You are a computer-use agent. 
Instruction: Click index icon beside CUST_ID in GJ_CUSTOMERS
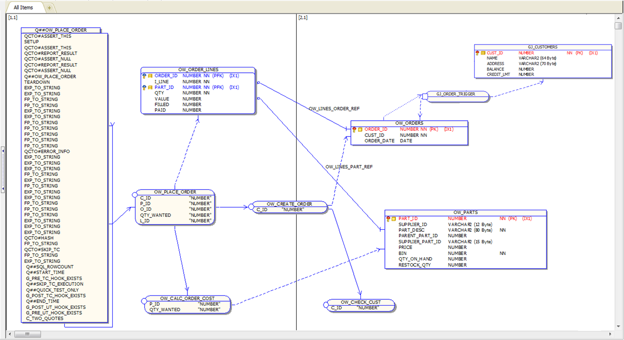[483, 53]
